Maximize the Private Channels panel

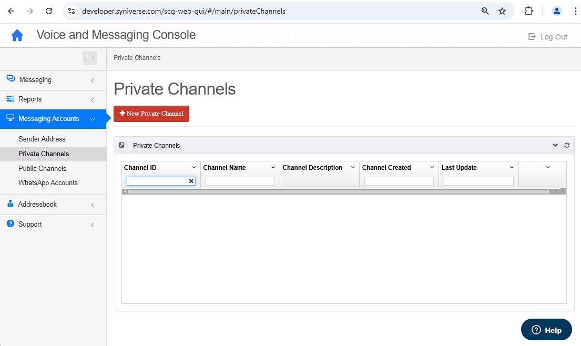click(x=121, y=145)
